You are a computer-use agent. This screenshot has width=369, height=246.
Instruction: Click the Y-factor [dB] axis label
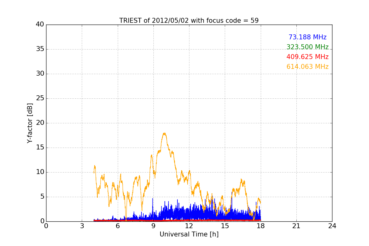pyautogui.click(x=30, y=123)
